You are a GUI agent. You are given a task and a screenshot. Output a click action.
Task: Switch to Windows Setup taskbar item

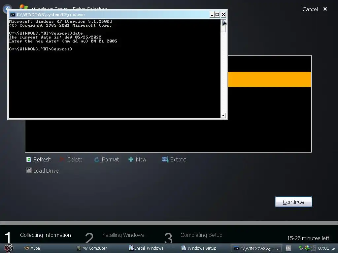199,248
